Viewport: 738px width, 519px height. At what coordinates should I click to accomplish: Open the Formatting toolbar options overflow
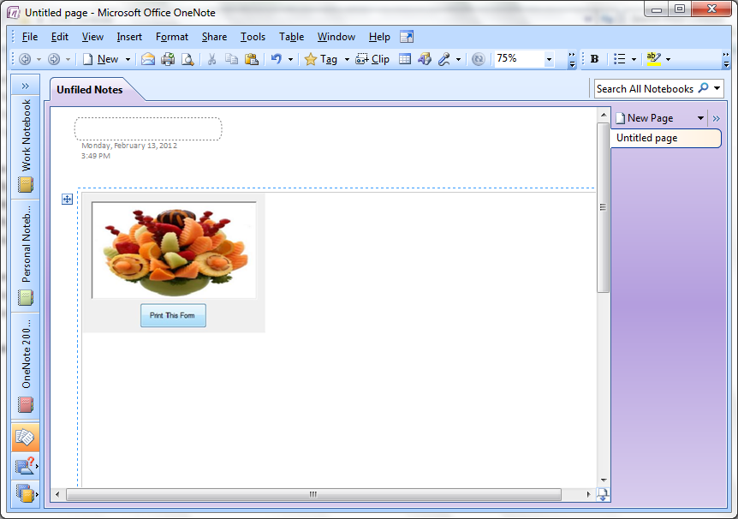[726, 60]
